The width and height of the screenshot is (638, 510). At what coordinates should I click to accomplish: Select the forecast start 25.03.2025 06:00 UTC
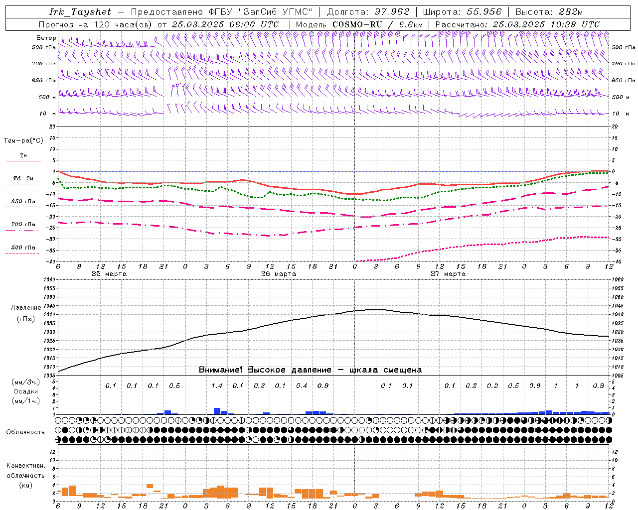(225, 24)
